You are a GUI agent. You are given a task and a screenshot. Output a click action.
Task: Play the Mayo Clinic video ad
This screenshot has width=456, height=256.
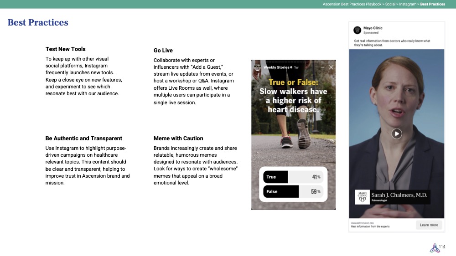point(397,134)
